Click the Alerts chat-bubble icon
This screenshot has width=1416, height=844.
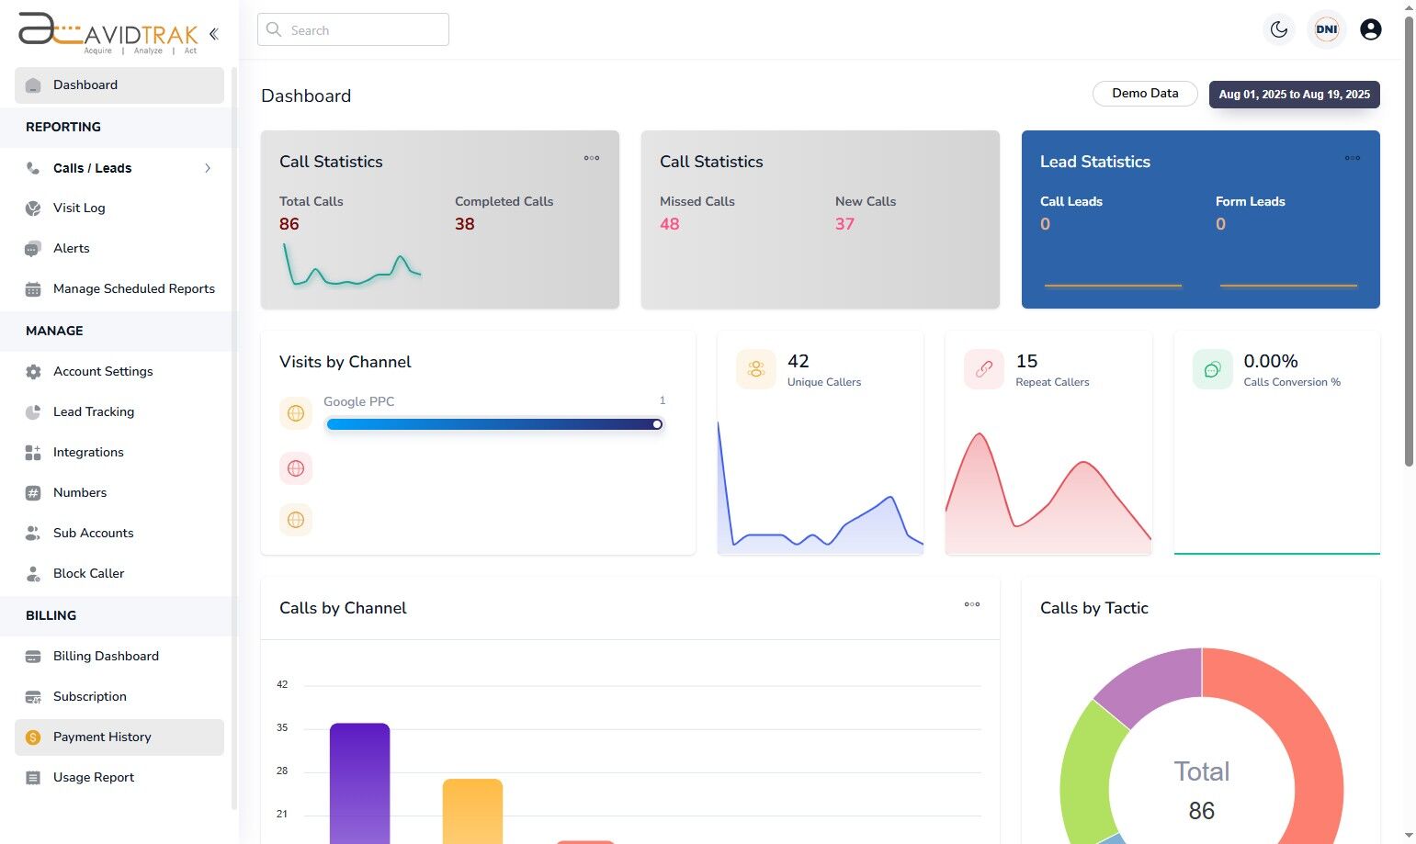click(33, 249)
